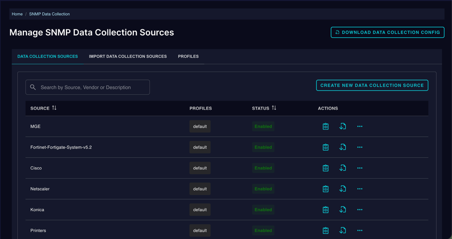The image size is (452, 239).
Task: Download source icon in Cisco row
Action: (343, 168)
